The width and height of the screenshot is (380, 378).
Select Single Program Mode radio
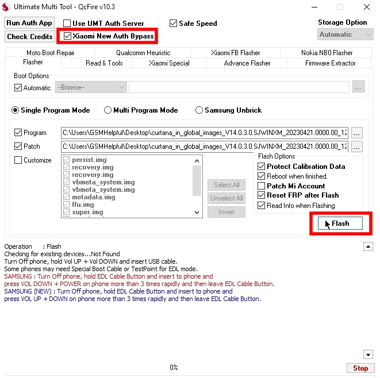tap(16, 110)
